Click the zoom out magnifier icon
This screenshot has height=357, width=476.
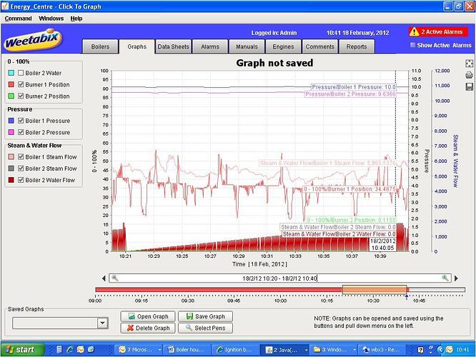[x=115, y=278]
